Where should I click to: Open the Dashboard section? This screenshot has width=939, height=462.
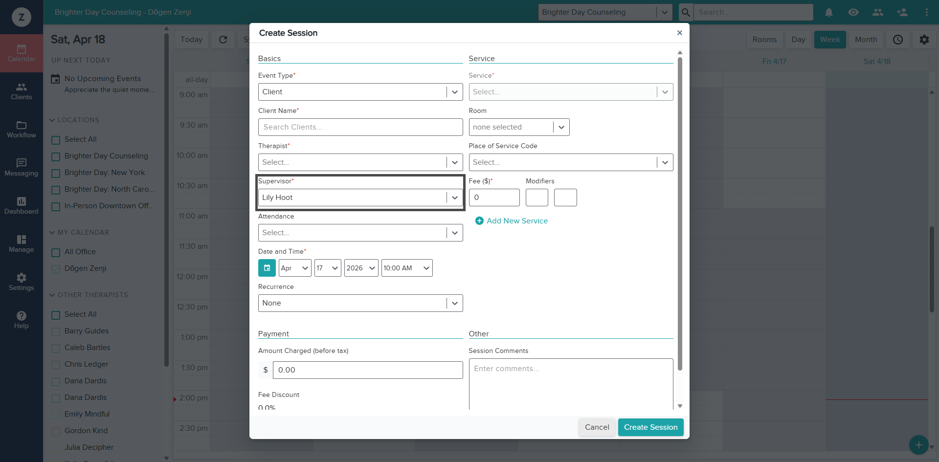[22, 206]
